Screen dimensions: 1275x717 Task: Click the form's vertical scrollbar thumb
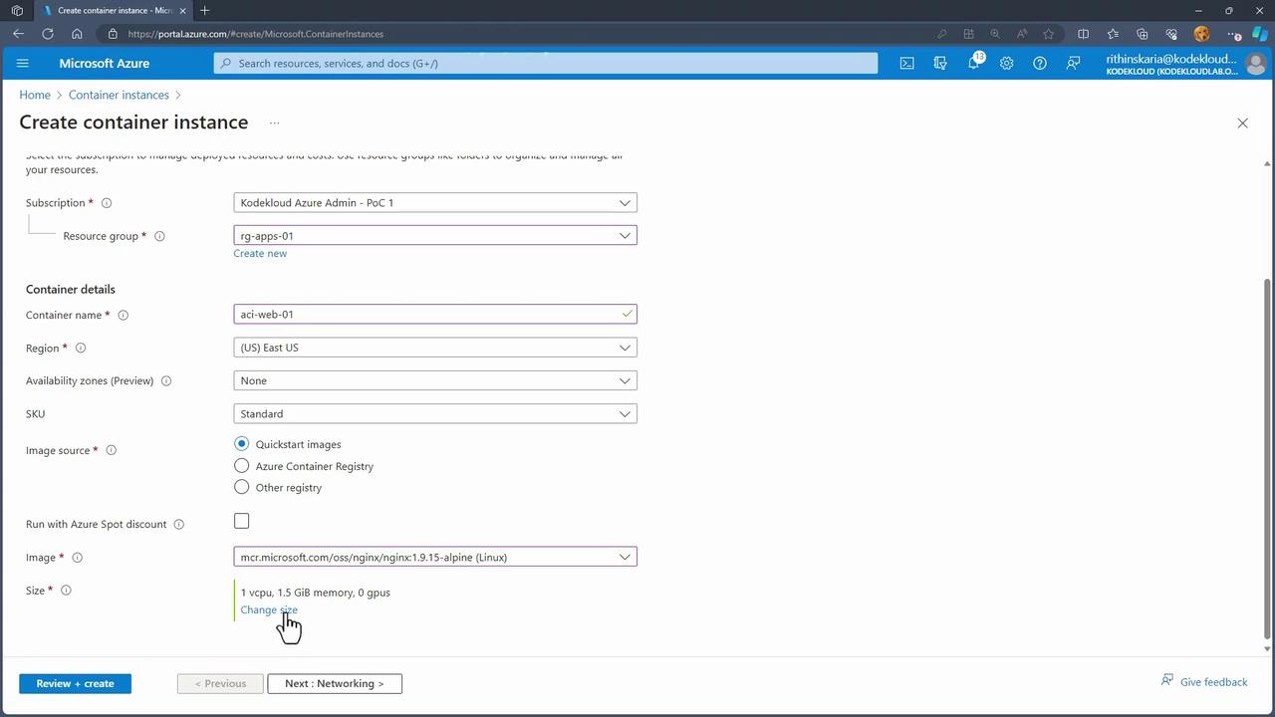pos(1267,458)
